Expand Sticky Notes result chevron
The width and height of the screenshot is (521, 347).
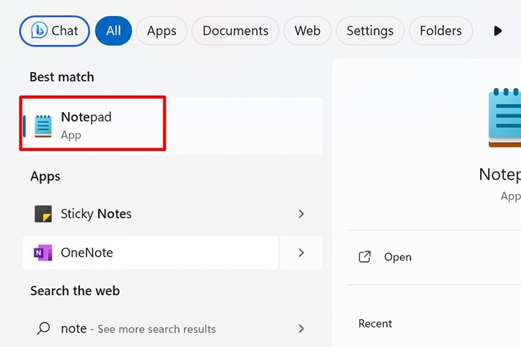pos(301,214)
